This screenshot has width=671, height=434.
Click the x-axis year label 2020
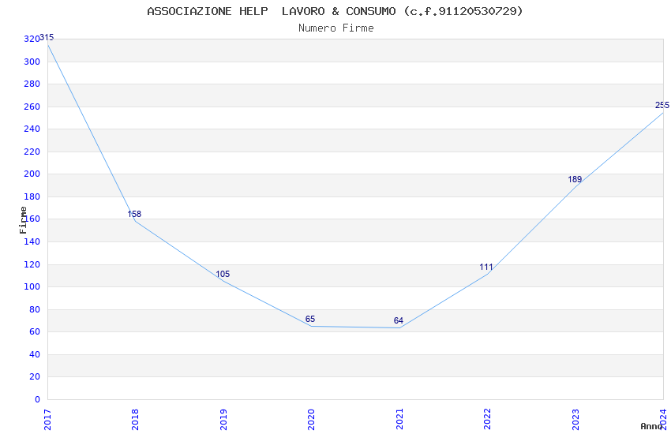312,420
